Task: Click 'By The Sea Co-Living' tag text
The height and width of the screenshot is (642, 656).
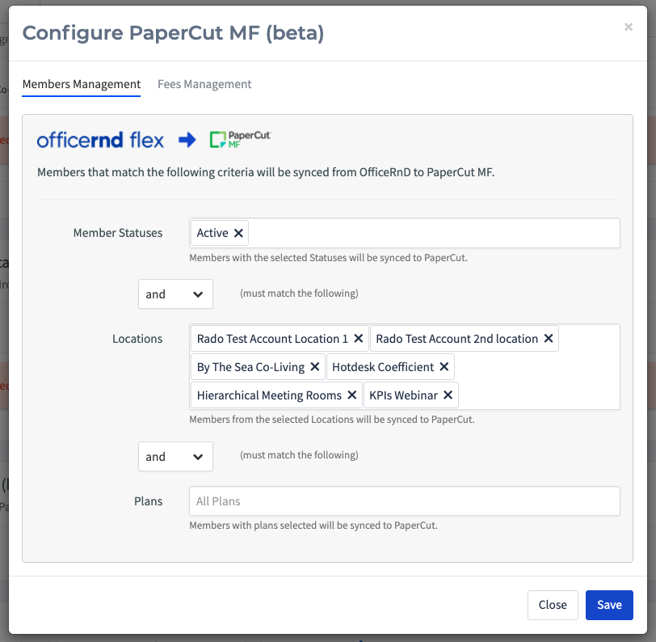Action: (250, 367)
